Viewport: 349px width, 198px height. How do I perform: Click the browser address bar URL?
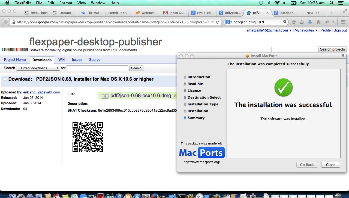(x=113, y=22)
